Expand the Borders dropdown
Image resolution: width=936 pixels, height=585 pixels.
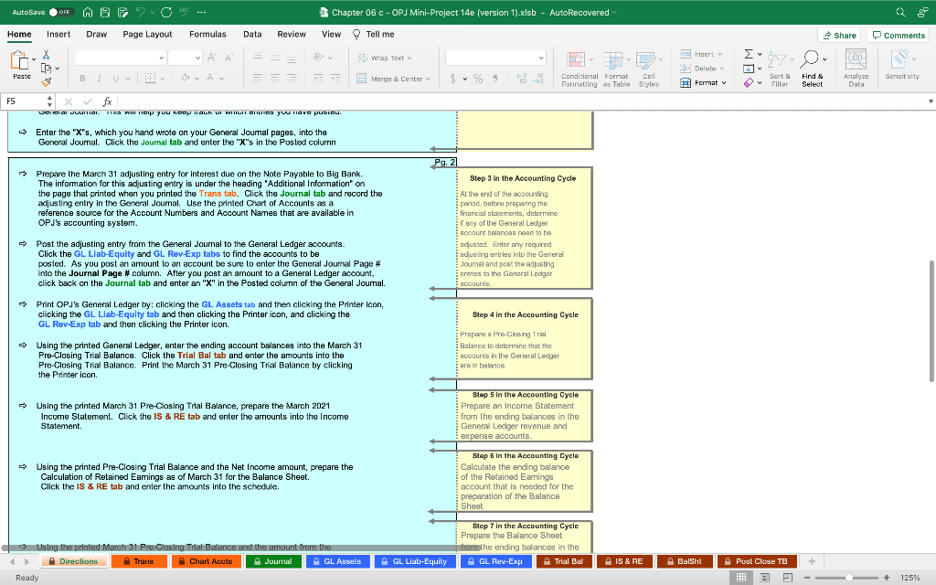162,78
